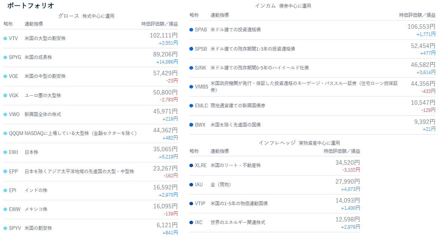Select the SPYG ticker symbol
443x237 pixels.
click(x=15, y=57)
